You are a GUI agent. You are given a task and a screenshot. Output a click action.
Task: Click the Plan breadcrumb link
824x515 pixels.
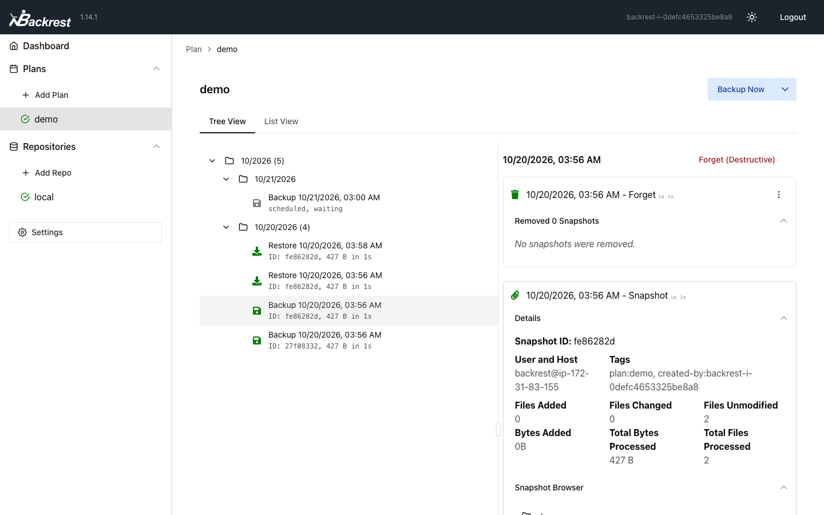194,49
